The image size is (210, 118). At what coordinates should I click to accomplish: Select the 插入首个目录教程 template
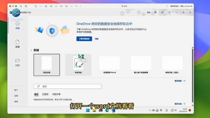pyautogui.click(x=141, y=65)
